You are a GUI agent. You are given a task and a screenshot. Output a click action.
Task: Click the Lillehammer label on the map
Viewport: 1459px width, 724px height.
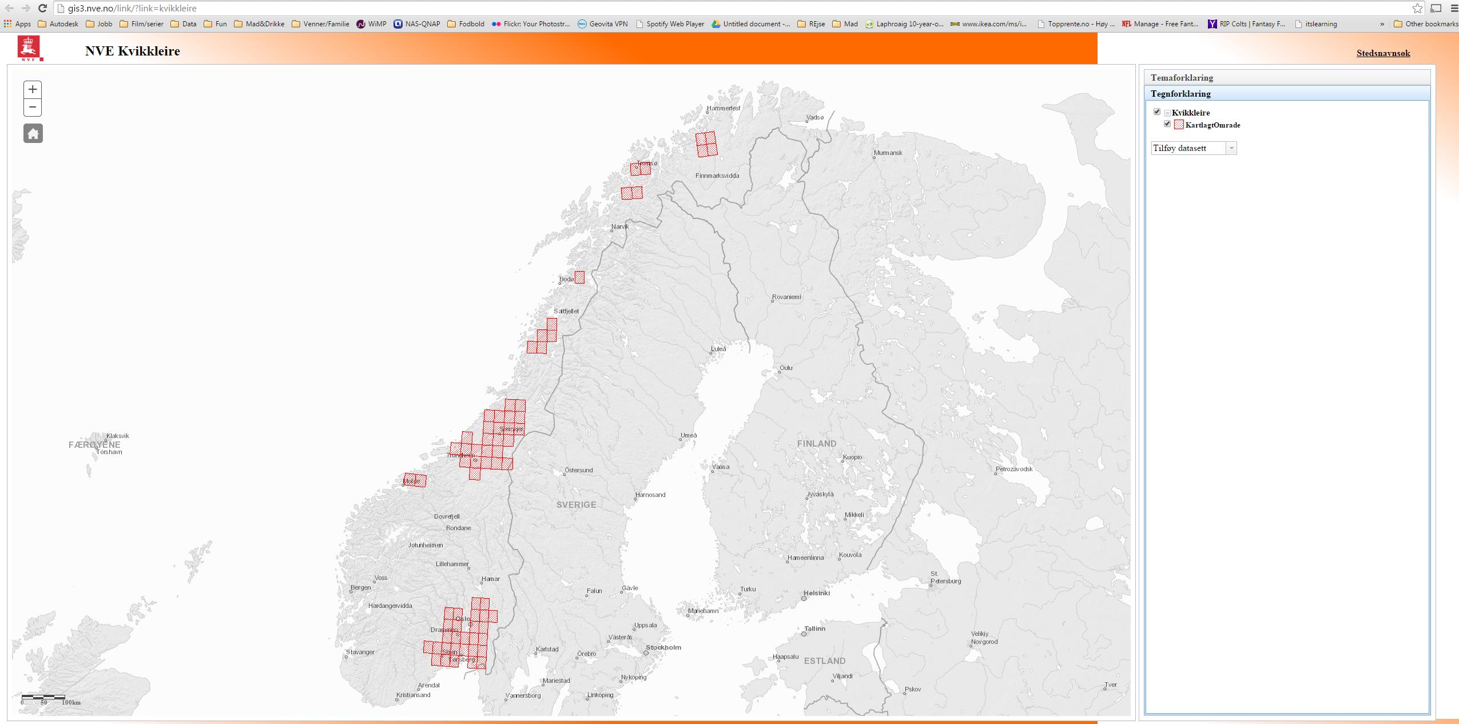click(x=452, y=564)
